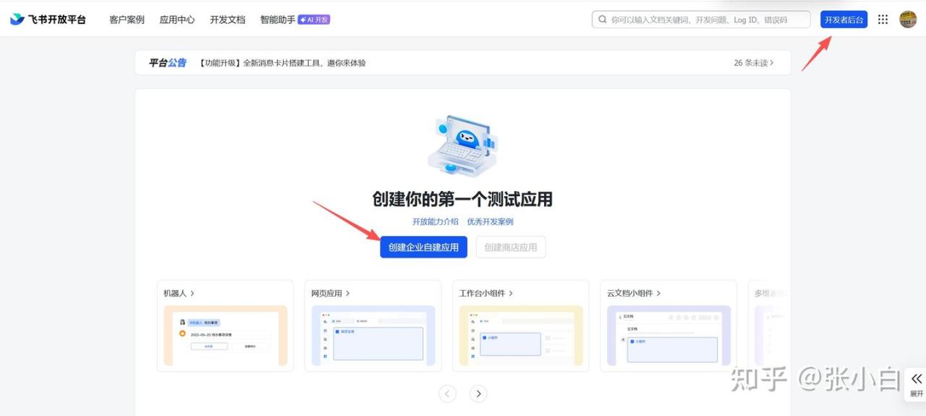926x416 pixels.
Task: Expand the 网页应用 category
Action: pos(331,293)
